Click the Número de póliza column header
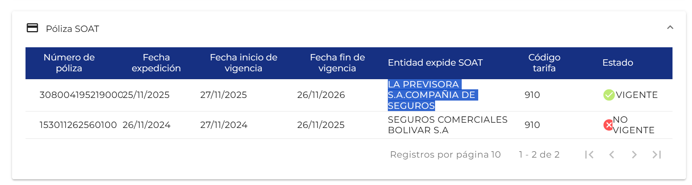Image resolution: width=692 pixels, height=185 pixels. pos(69,63)
